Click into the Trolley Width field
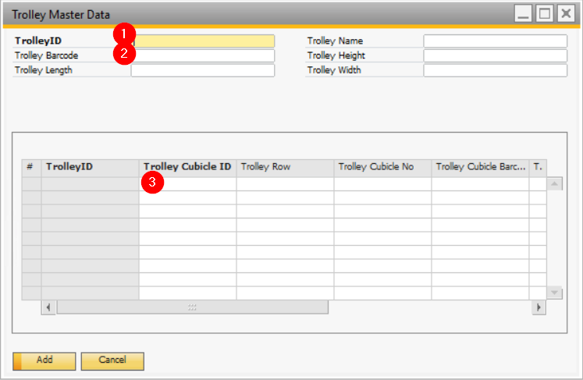This screenshot has width=583, height=380. pyautogui.click(x=495, y=71)
